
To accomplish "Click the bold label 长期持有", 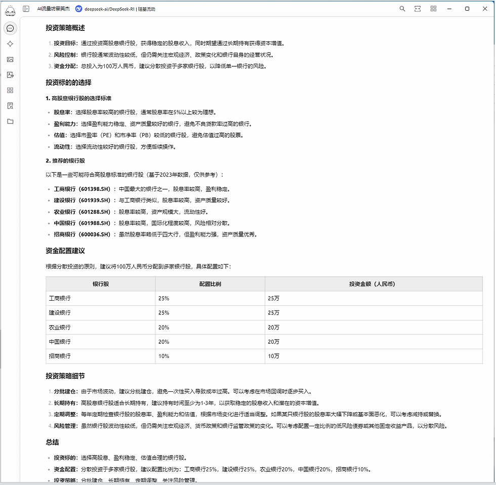I will (65, 403).
